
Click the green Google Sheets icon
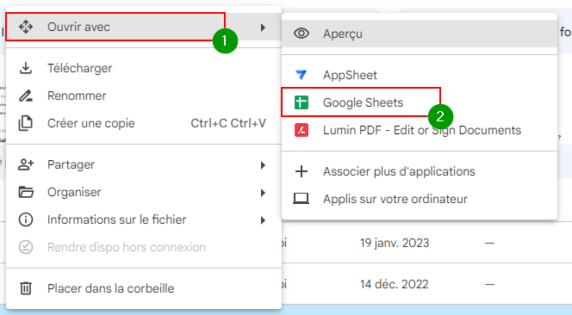302,102
